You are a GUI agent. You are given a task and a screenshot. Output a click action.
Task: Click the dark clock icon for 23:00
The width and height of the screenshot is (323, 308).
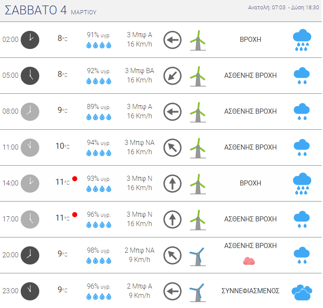(x=30, y=291)
